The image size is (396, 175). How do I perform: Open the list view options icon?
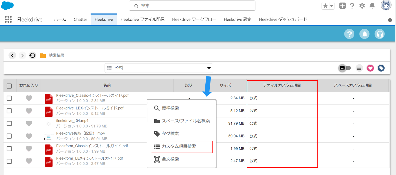[x=360, y=68]
